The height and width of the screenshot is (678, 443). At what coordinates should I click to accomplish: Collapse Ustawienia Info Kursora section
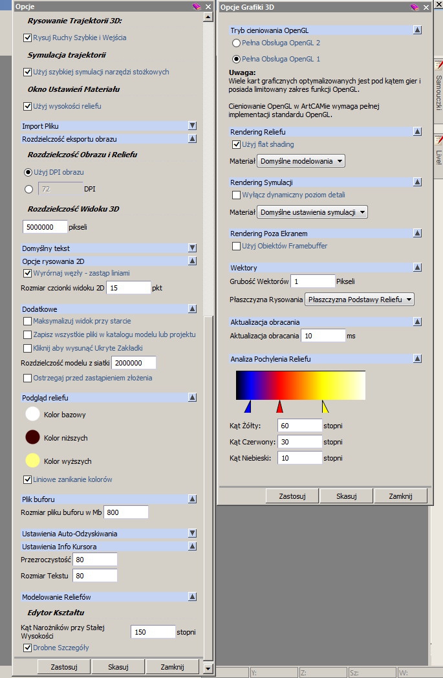coord(193,547)
